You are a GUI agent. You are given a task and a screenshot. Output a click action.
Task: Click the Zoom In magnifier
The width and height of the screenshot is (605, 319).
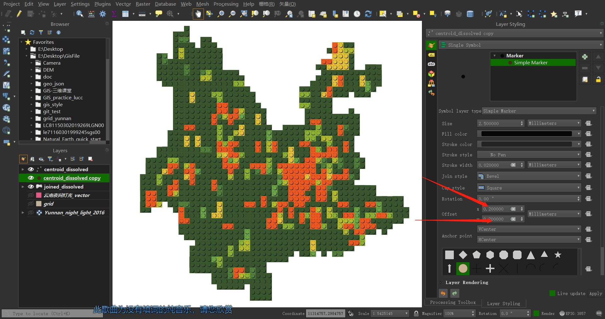tap(221, 14)
